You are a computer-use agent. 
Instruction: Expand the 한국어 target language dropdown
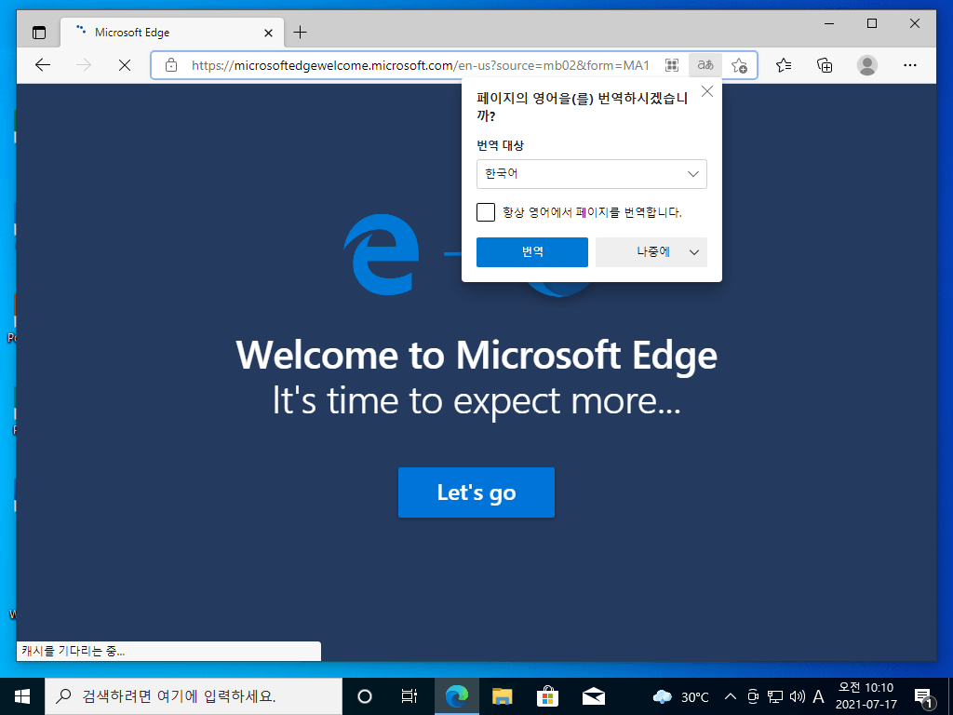(x=591, y=174)
